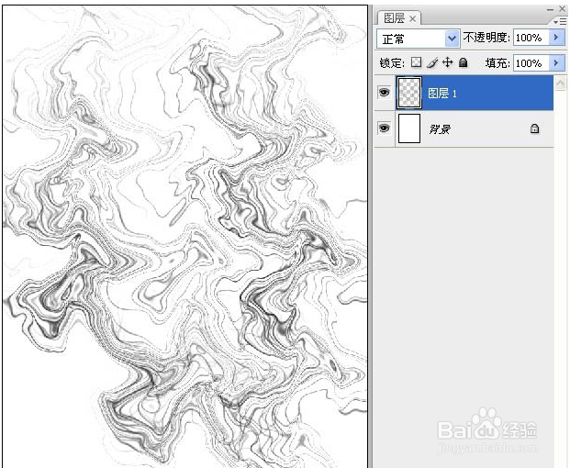Close the layers panel window
Screen dimensions: 570x468
[562, 9]
